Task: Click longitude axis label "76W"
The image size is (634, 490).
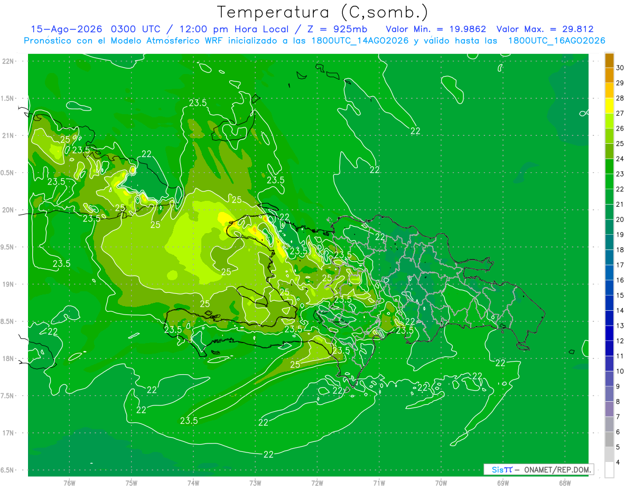Action: 69,483
